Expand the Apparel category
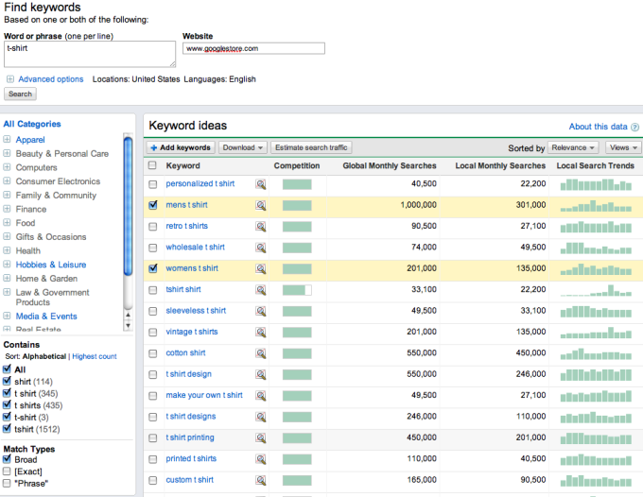The height and width of the screenshot is (497, 643). click(x=8, y=140)
